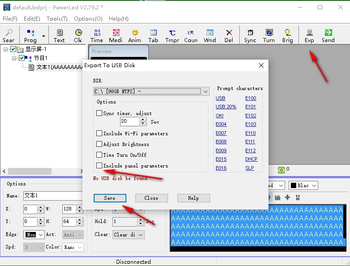
Task: Open the File(F) menu
Action: (x=10, y=19)
